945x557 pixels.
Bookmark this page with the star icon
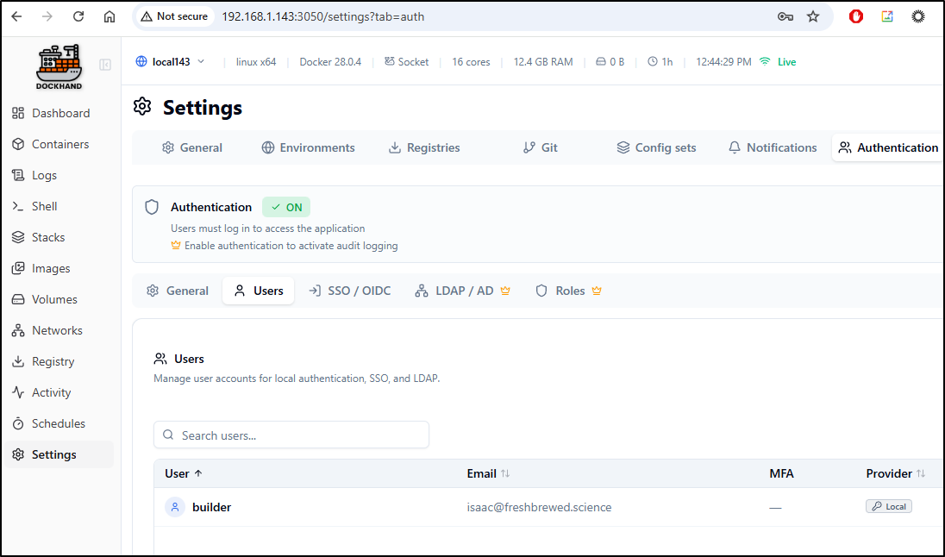tap(813, 16)
